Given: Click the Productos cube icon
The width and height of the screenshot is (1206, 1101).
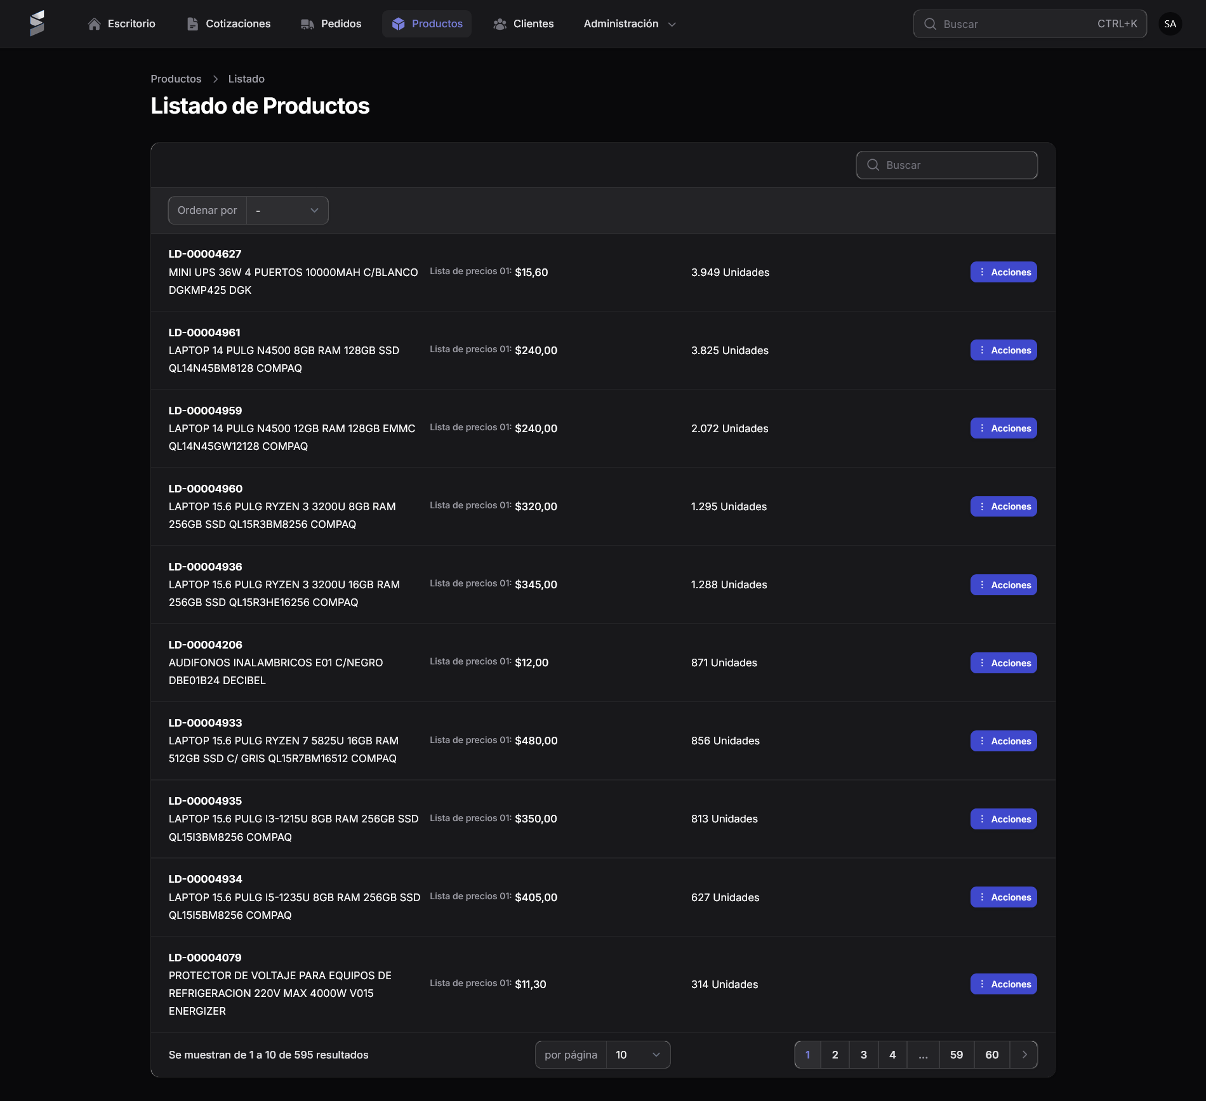Looking at the screenshot, I should point(399,23).
